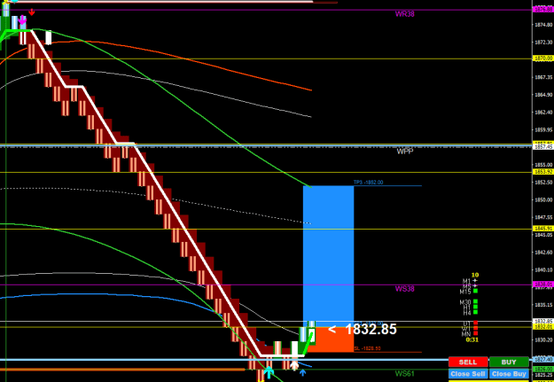The width and height of the screenshot is (554, 382).
Task: Click the Close Sell button
Action: (468, 374)
